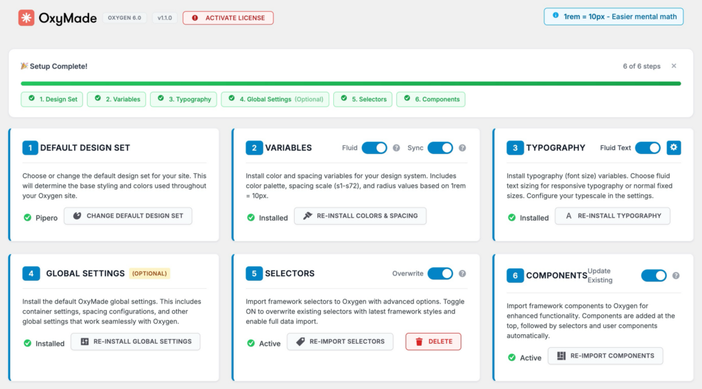Click the v1.1.0 version badge
The width and height of the screenshot is (702, 389).
click(x=165, y=18)
